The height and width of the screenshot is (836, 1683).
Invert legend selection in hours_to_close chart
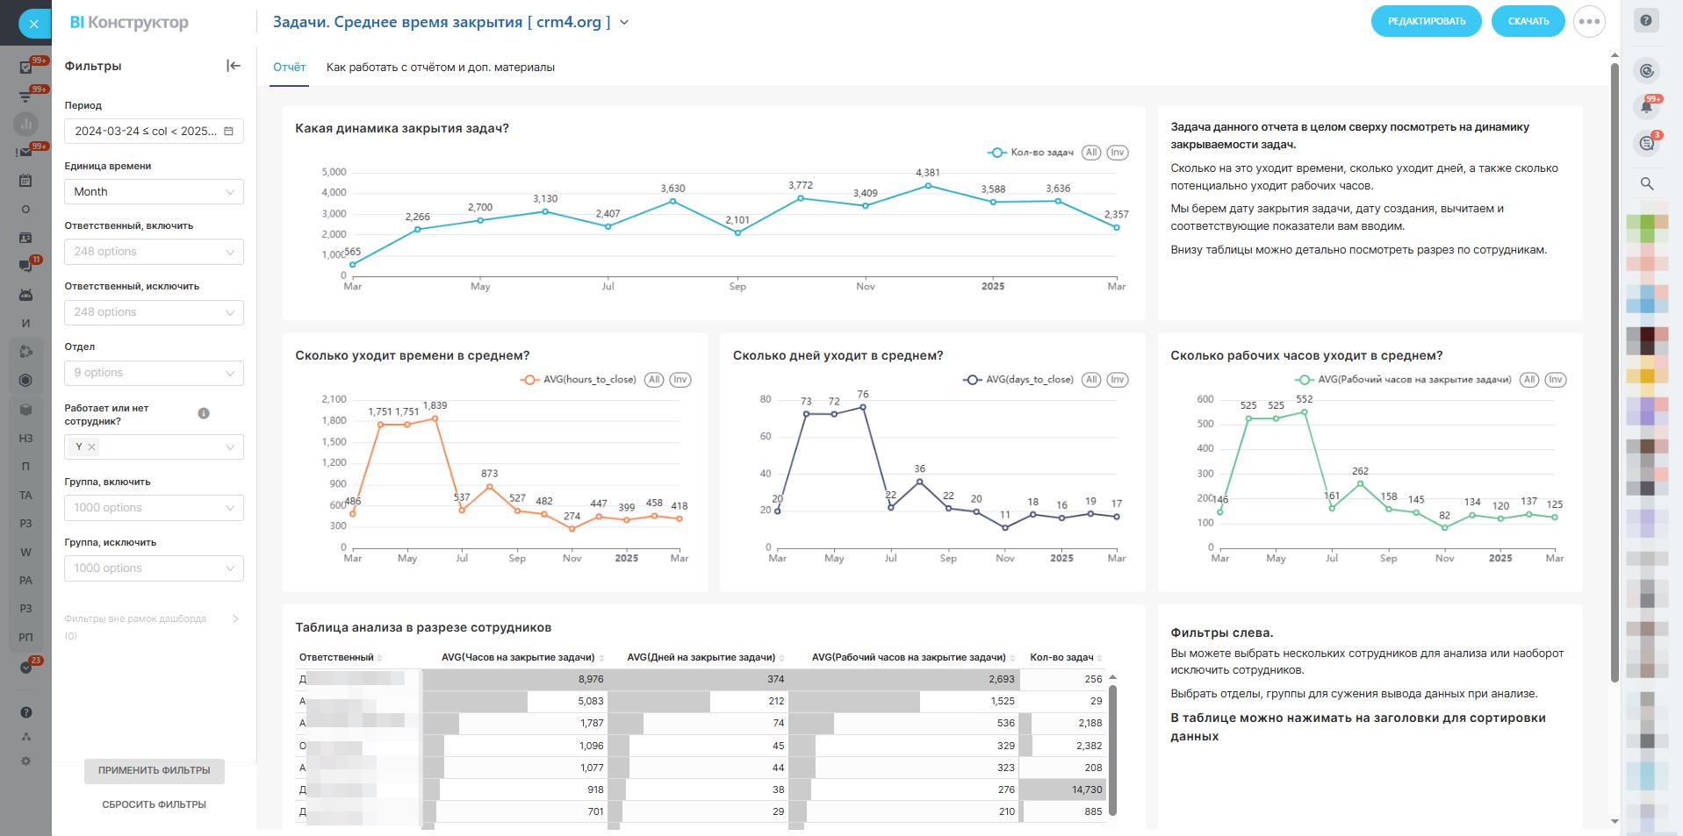coord(680,380)
